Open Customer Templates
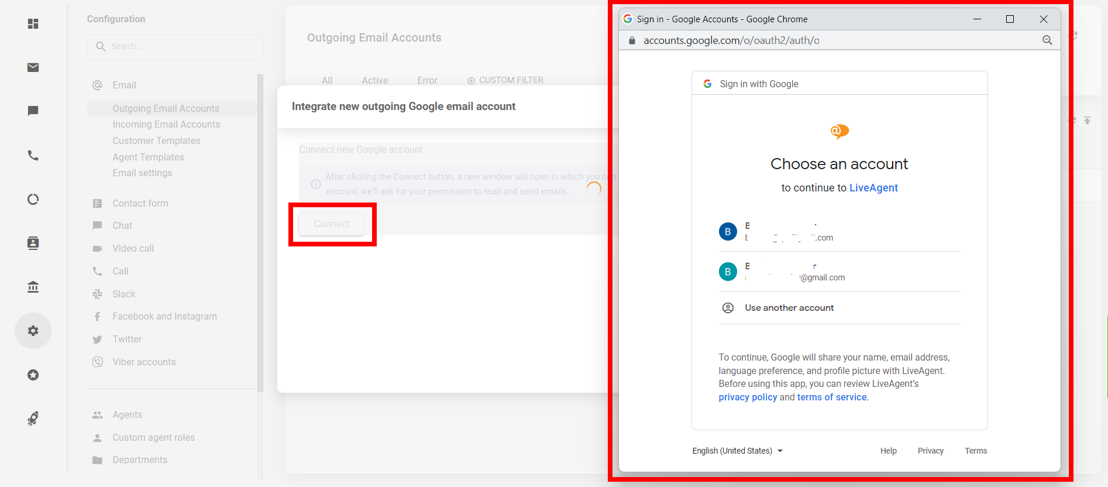The height and width of the screenshot is (487, 1108). click(157, 140)
